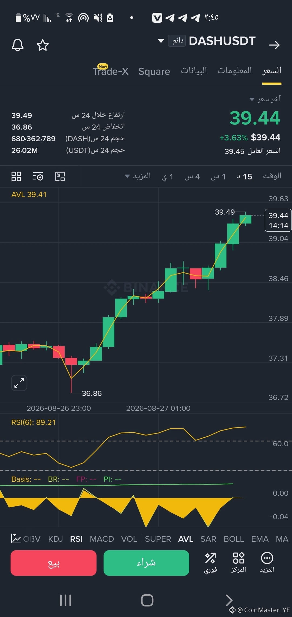Screen dimensions: 292x617
Task: Open the chart drawing tools icon
Action: click(x=60, y=176)
